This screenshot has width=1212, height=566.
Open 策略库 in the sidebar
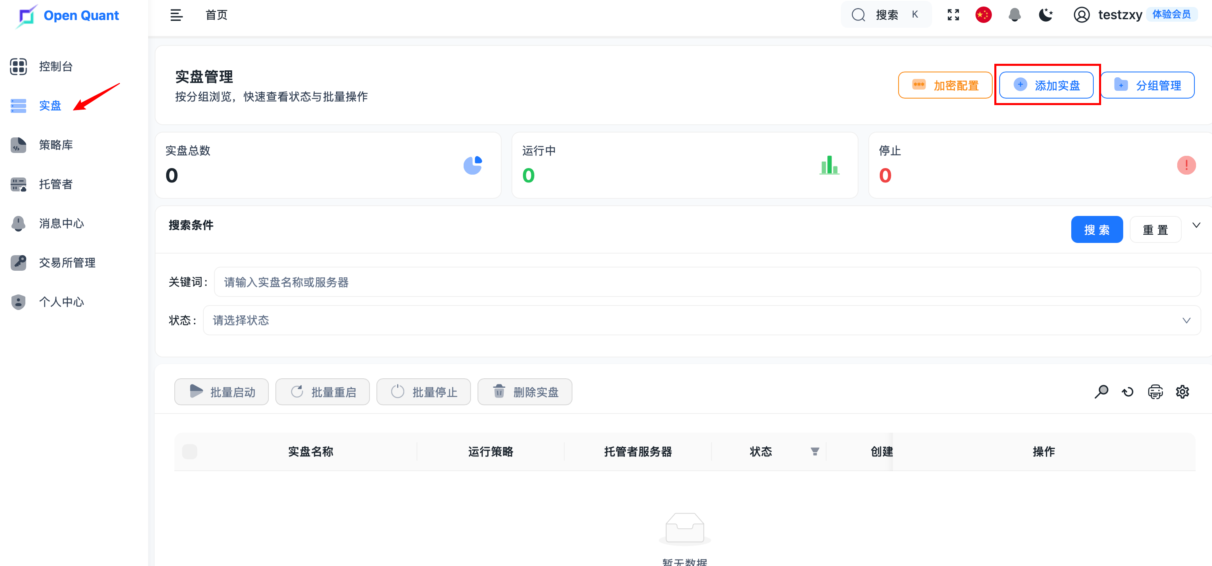(x=56, y=145)
